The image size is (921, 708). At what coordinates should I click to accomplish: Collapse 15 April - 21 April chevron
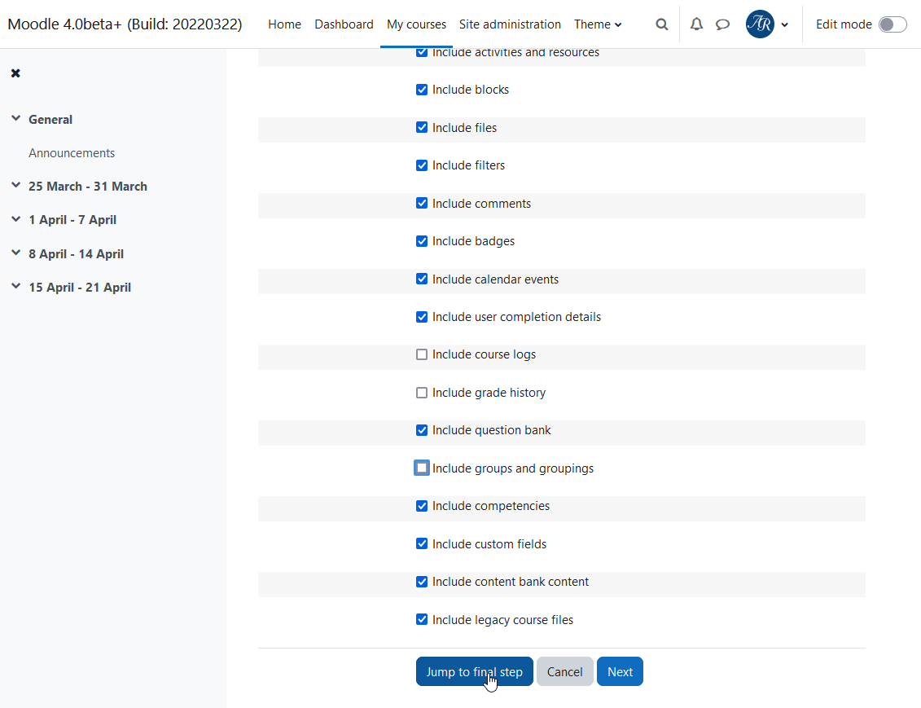point(15,287)
